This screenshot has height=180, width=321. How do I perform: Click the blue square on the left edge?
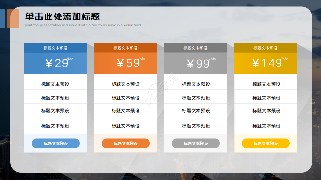click(2, 18)
